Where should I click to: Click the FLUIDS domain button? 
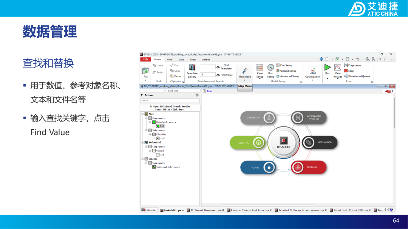point(257,168)
